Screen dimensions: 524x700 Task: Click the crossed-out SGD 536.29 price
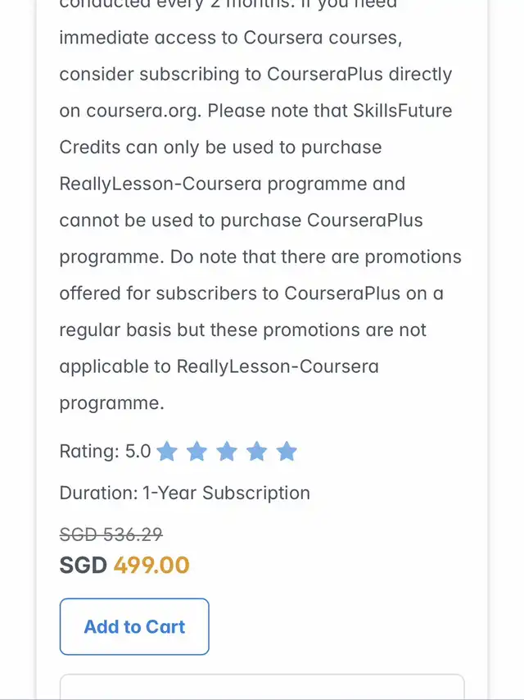coord(111,534)
